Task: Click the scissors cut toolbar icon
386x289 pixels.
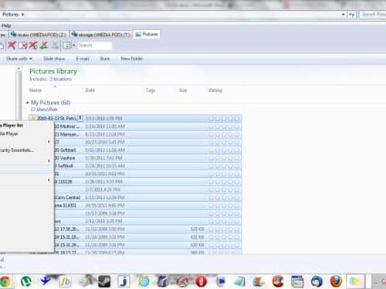Action: (55, 45)
